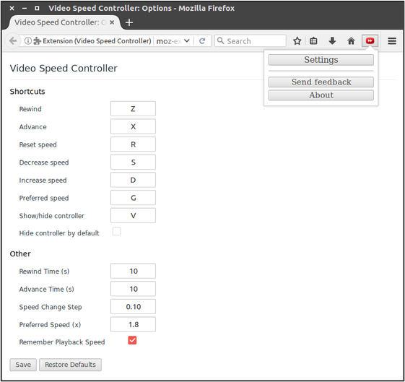Focus the Show/hide controller field V
The height and width of the screenshot is (382, 405).
(133, 216)
